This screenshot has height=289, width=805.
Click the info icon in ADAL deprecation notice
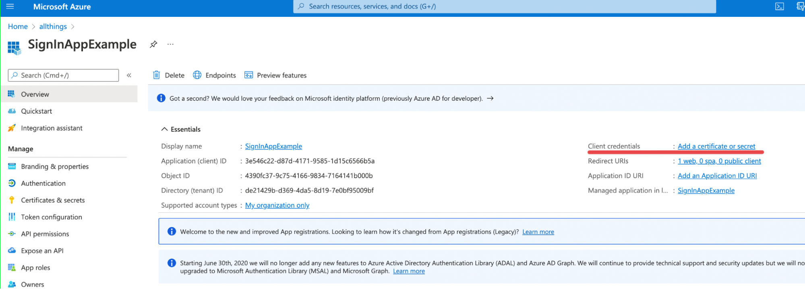pos(172,263)
